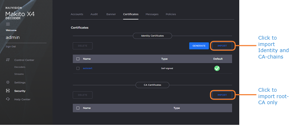Click the Settings gear icon
Viewport: 298px width, 132px height.
8,82
